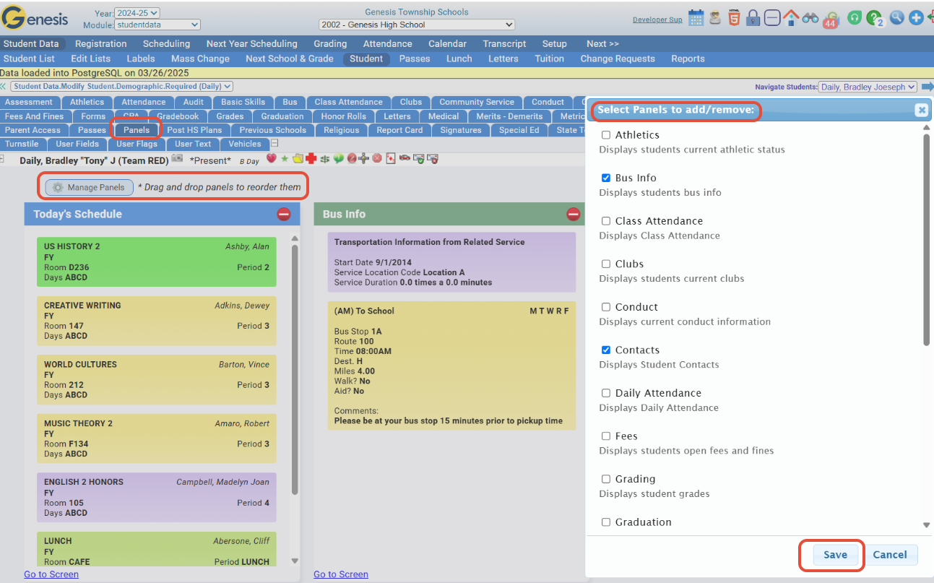Follow Bus Info Go to Screen link
Viewport: 934px width, 583px height.
[x=341, y=574]
